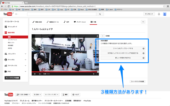Switch to the 動画加工ツール tab
170x106 pixels.
(53, 22)
